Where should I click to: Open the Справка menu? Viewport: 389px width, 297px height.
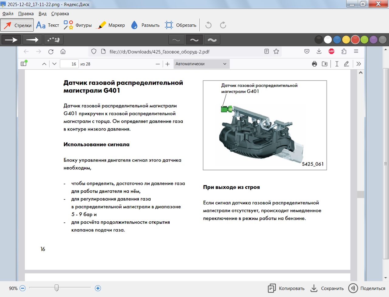tap(60, 14)
